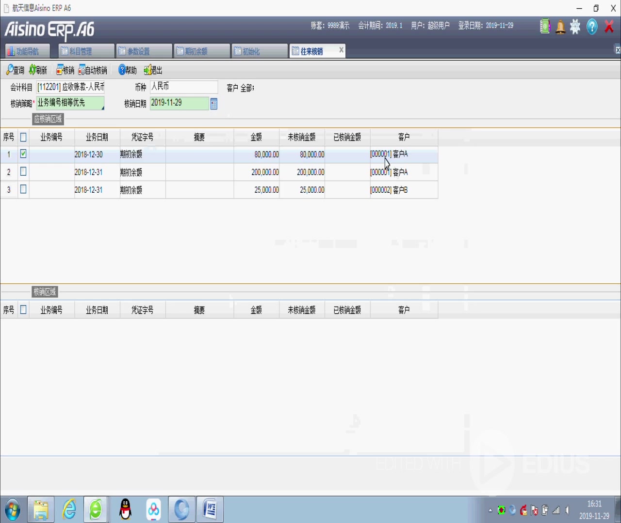This screenshot has height=523, width=621.
Task: Open the 核销策略 dropdown
Action: point(70,103)
